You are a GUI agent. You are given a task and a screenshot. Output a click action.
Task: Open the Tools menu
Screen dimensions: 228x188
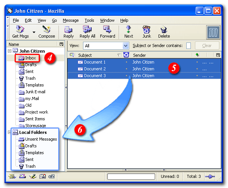89,20
